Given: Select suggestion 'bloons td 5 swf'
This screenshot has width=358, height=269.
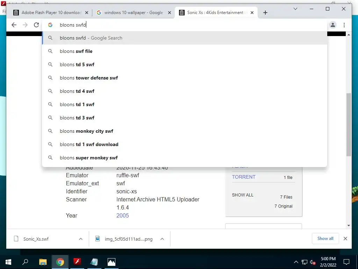Looking at the screenshot, I should point(185,64).
